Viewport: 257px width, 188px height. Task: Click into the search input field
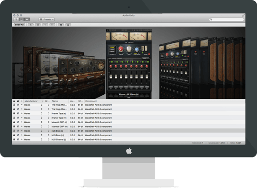click(227, 20)
